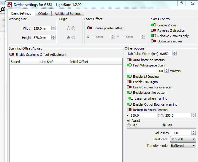The width and height of the screenshot is (198, 162).
Task: Click the Height input field
Action: pyautogui.click(x=42, y=38)
